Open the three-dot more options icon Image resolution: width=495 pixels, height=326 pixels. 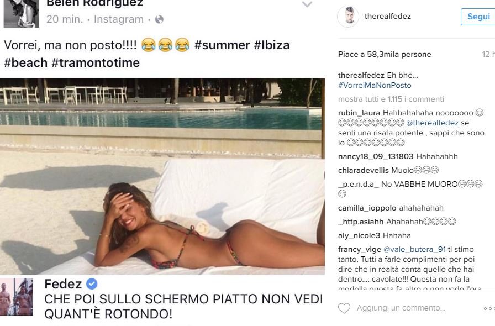pos(489,308)
